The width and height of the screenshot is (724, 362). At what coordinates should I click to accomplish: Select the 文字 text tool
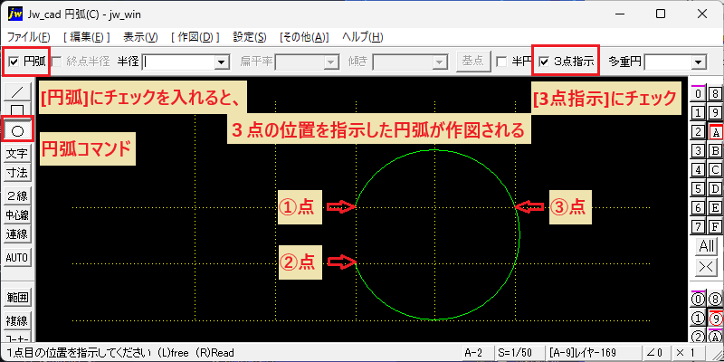pos(17,153)
